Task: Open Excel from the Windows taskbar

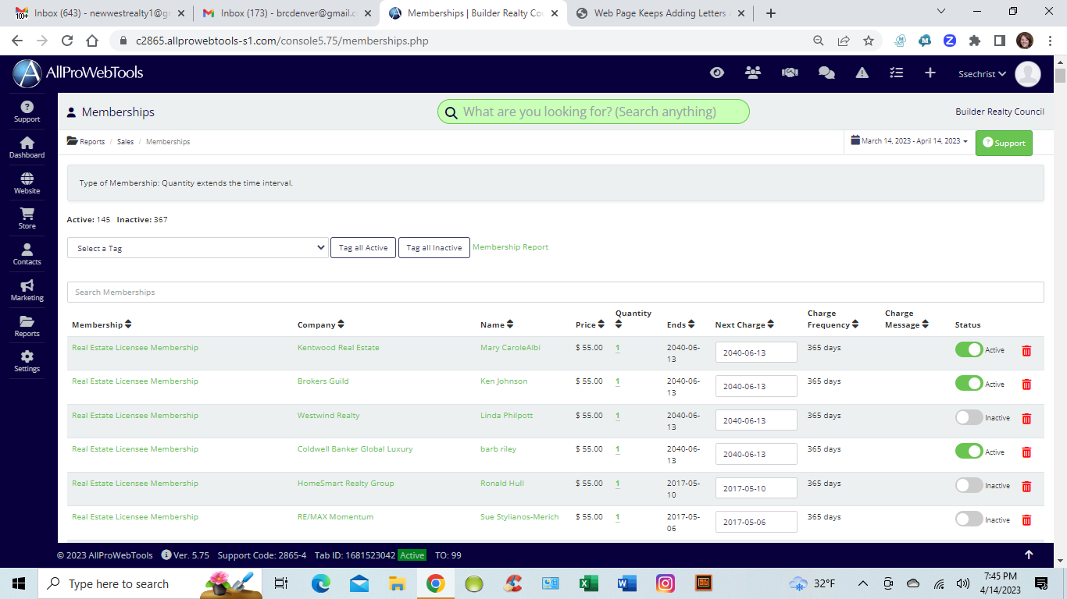Action: 588,583
